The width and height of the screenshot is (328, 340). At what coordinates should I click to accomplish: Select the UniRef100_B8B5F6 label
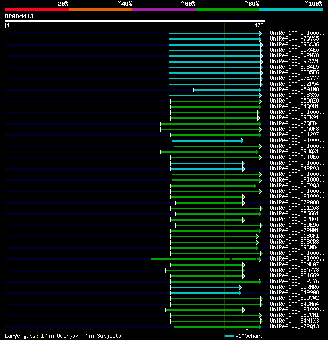[294, 73]
